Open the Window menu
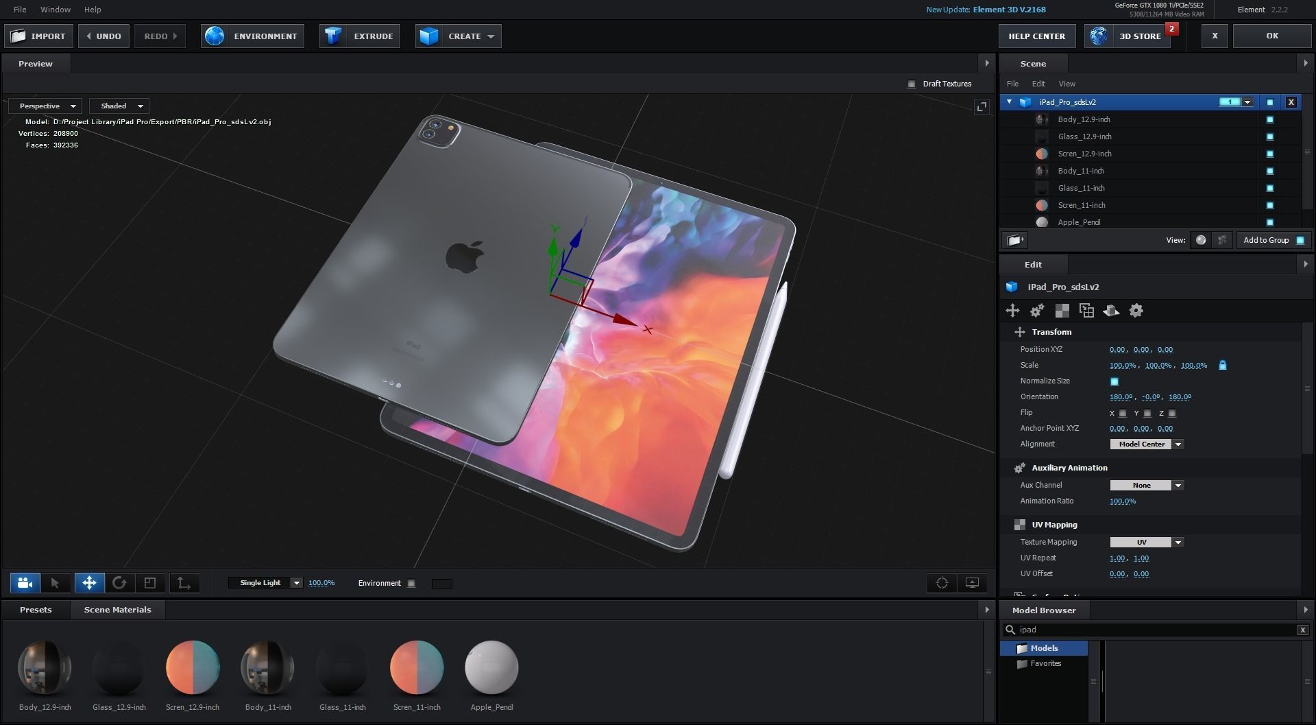The height and width of the screenshot is (725, 1316). (x=56, y=10)
